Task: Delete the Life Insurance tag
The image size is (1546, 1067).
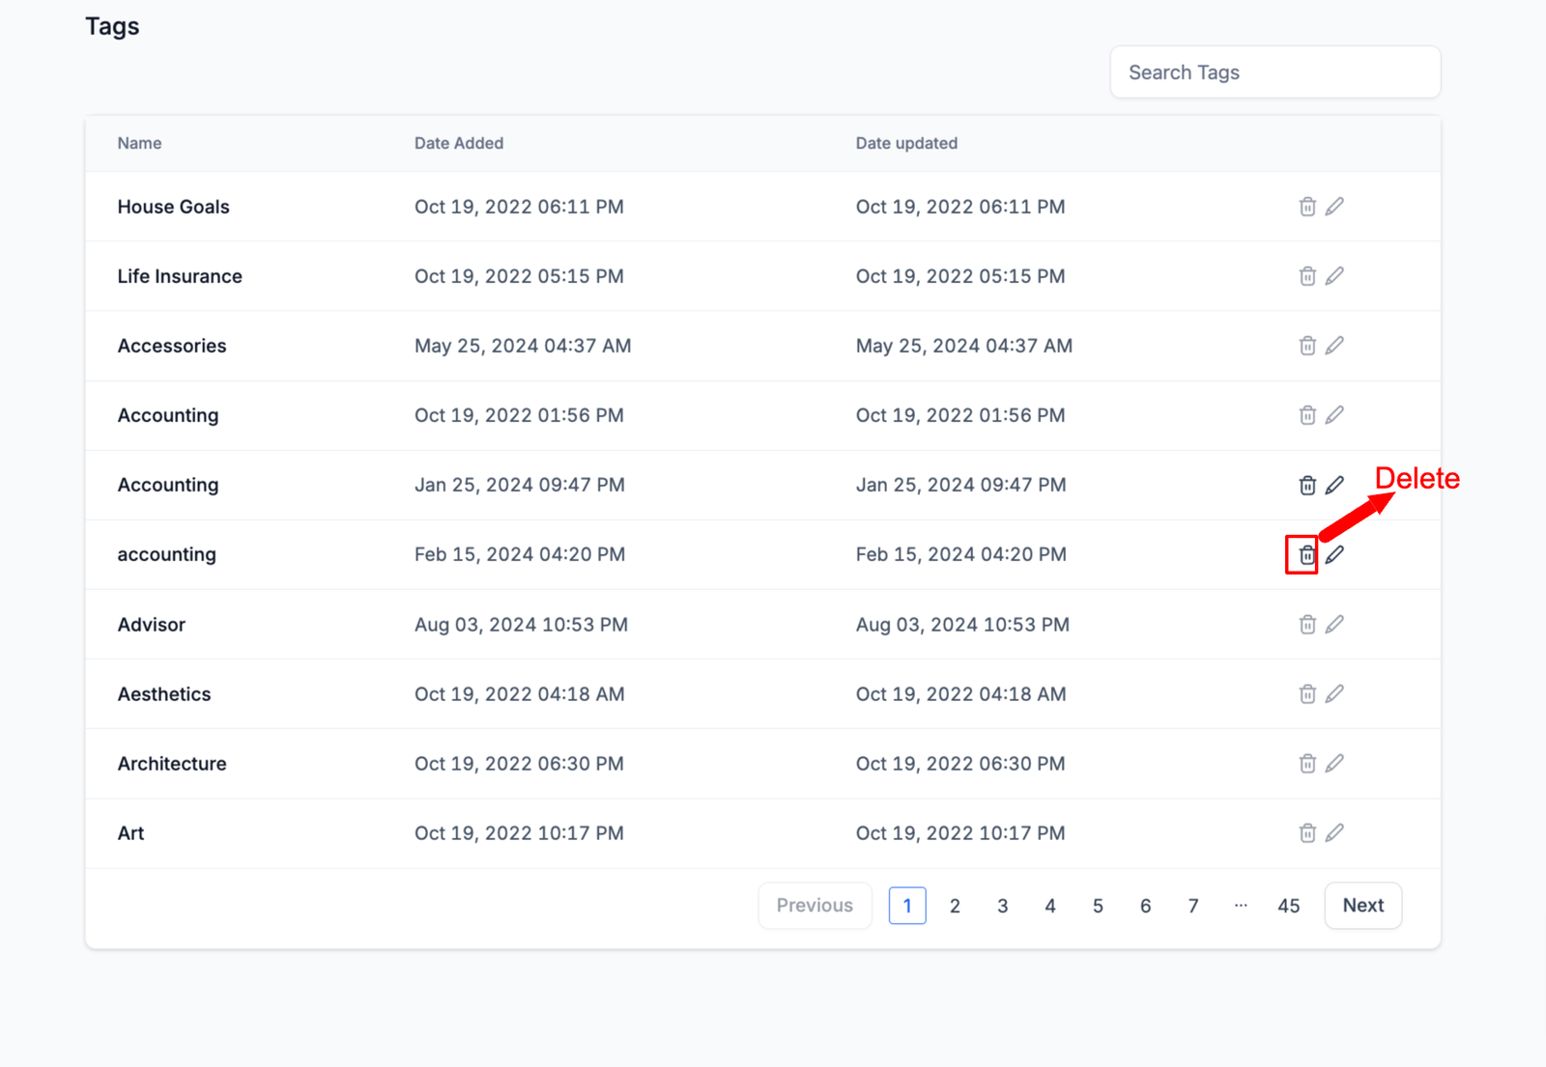Action: point(1306,276)
